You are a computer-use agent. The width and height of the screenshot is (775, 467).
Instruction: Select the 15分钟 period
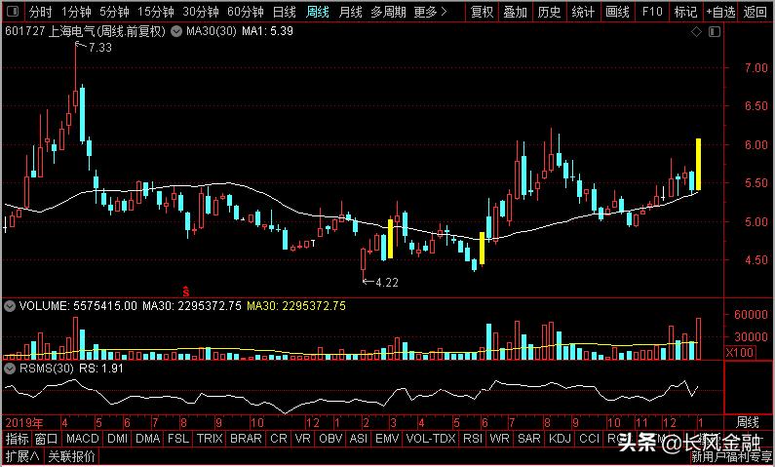tap(156, 12)
